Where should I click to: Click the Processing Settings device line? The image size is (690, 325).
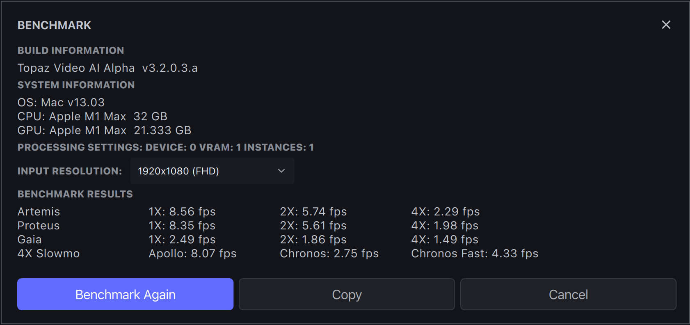click(x=165, y=147)
